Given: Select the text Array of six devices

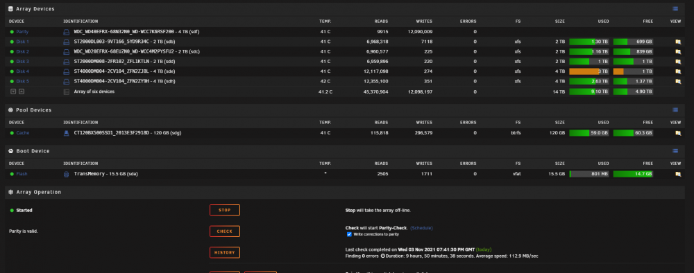Looking at the screenshot, I should click(x=94, y=92).
